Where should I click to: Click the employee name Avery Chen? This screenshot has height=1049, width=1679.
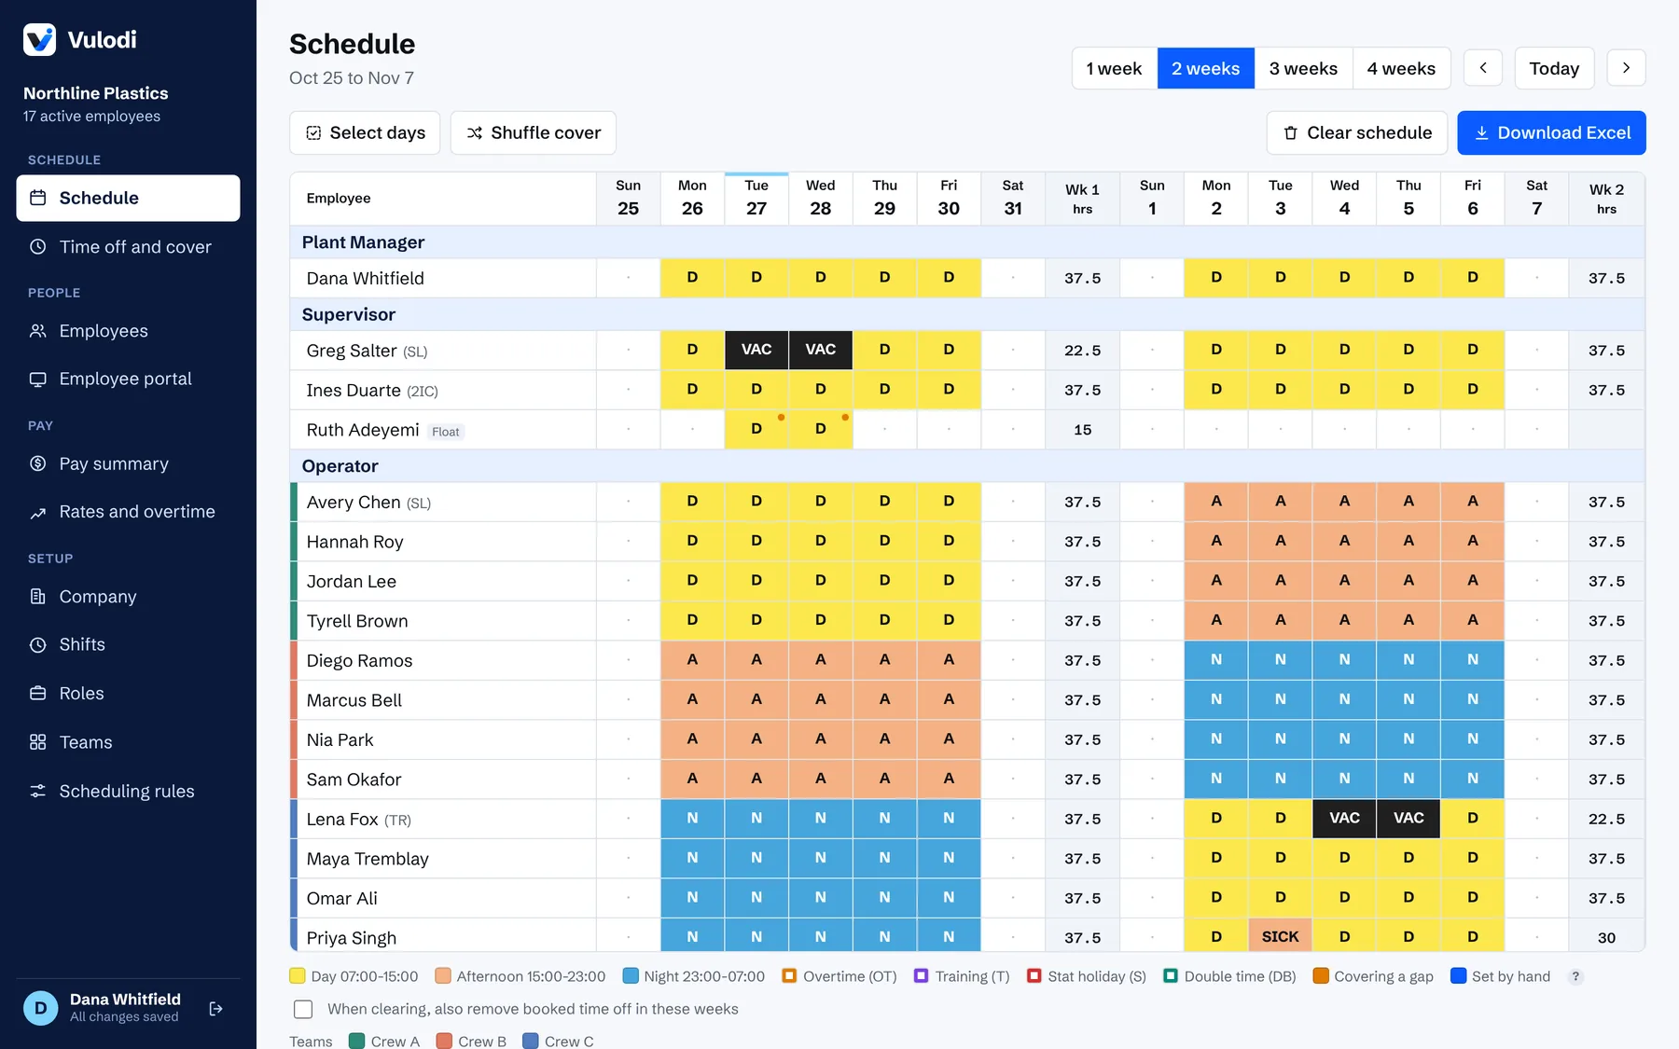coord(353,502)
